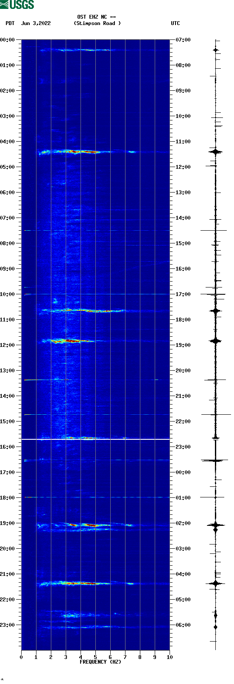Image resolution: width=234 pixels, height=684 pixels.
Task: Click the 06:00 UTC time label
Action: tap(183, 625)
